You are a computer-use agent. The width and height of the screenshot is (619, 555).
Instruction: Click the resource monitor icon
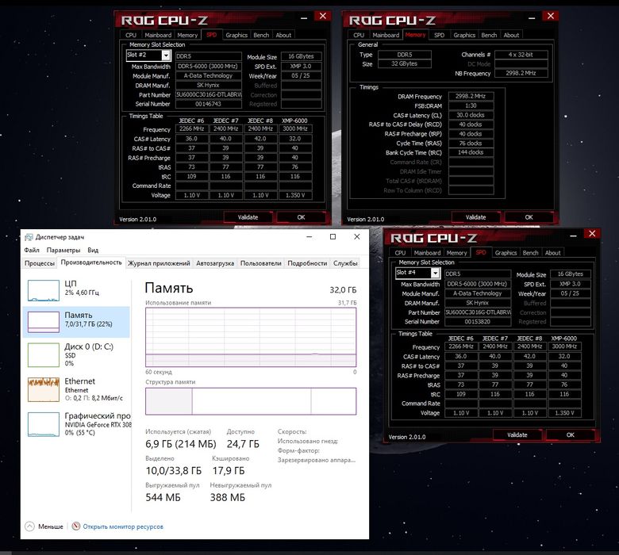coord(76,526)
